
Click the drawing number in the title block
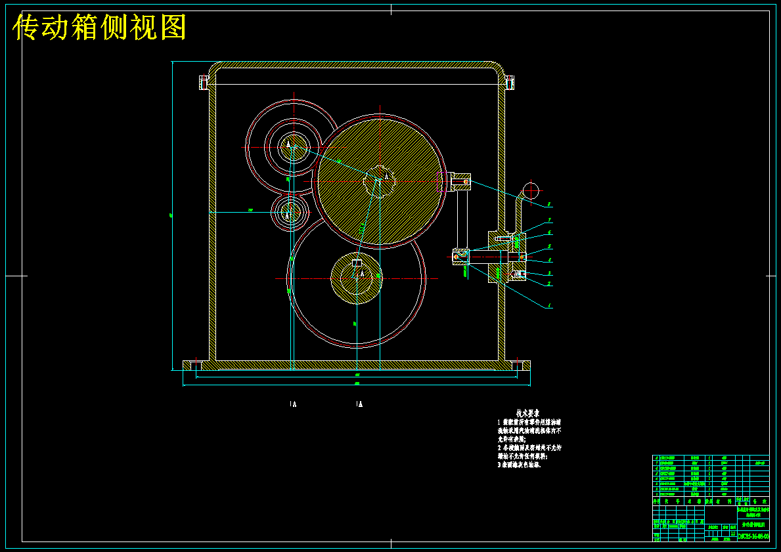[x=753, y=537]
